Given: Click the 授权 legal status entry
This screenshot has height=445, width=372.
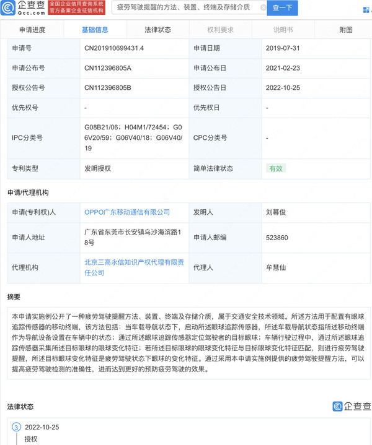Looking at the screenshot, I should point(31,439).
